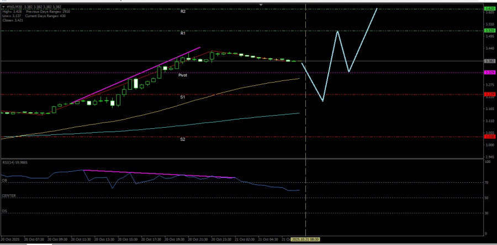Click the OB overbought level label
This screenshot has width=497, height=245.
pyautogui.click(x=4, y=180)
